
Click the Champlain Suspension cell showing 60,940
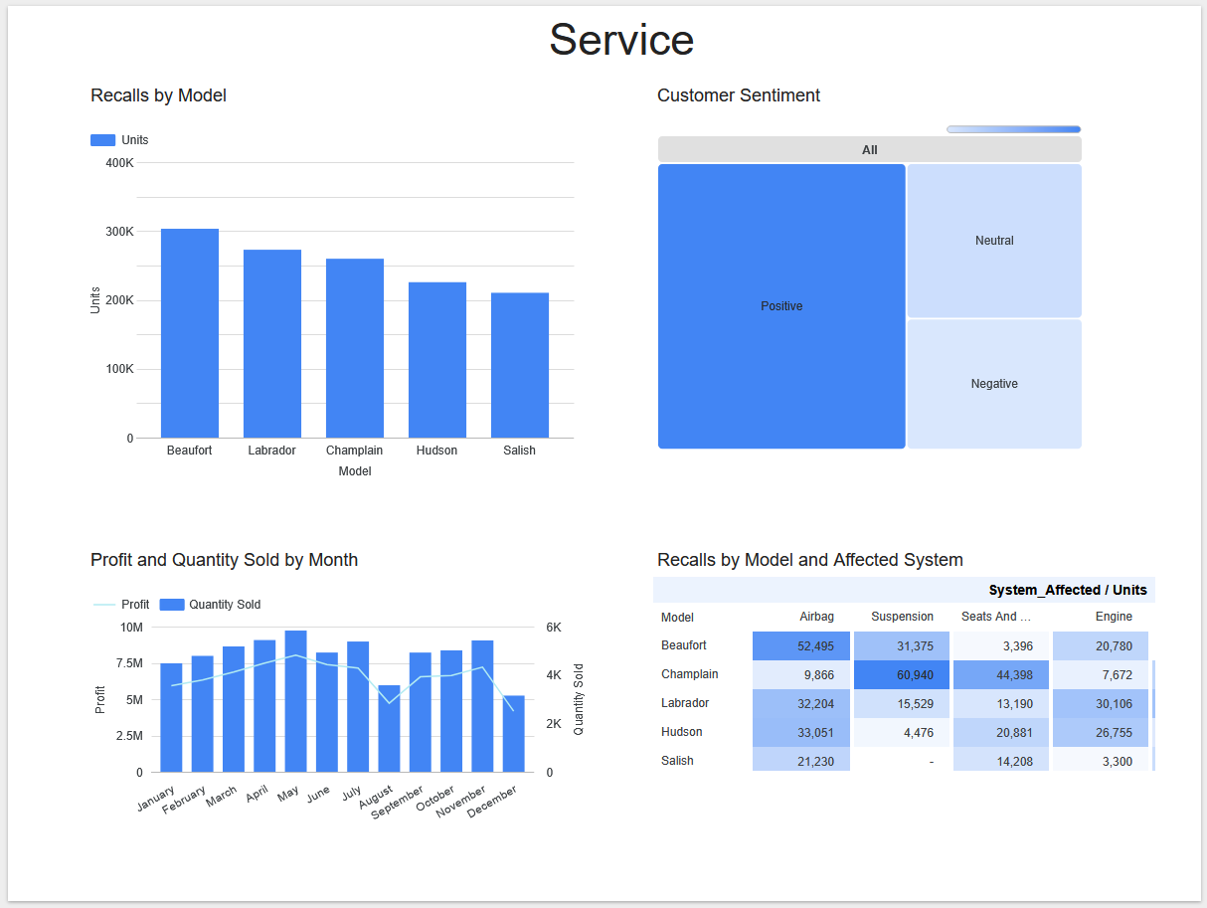coord(901,674)
